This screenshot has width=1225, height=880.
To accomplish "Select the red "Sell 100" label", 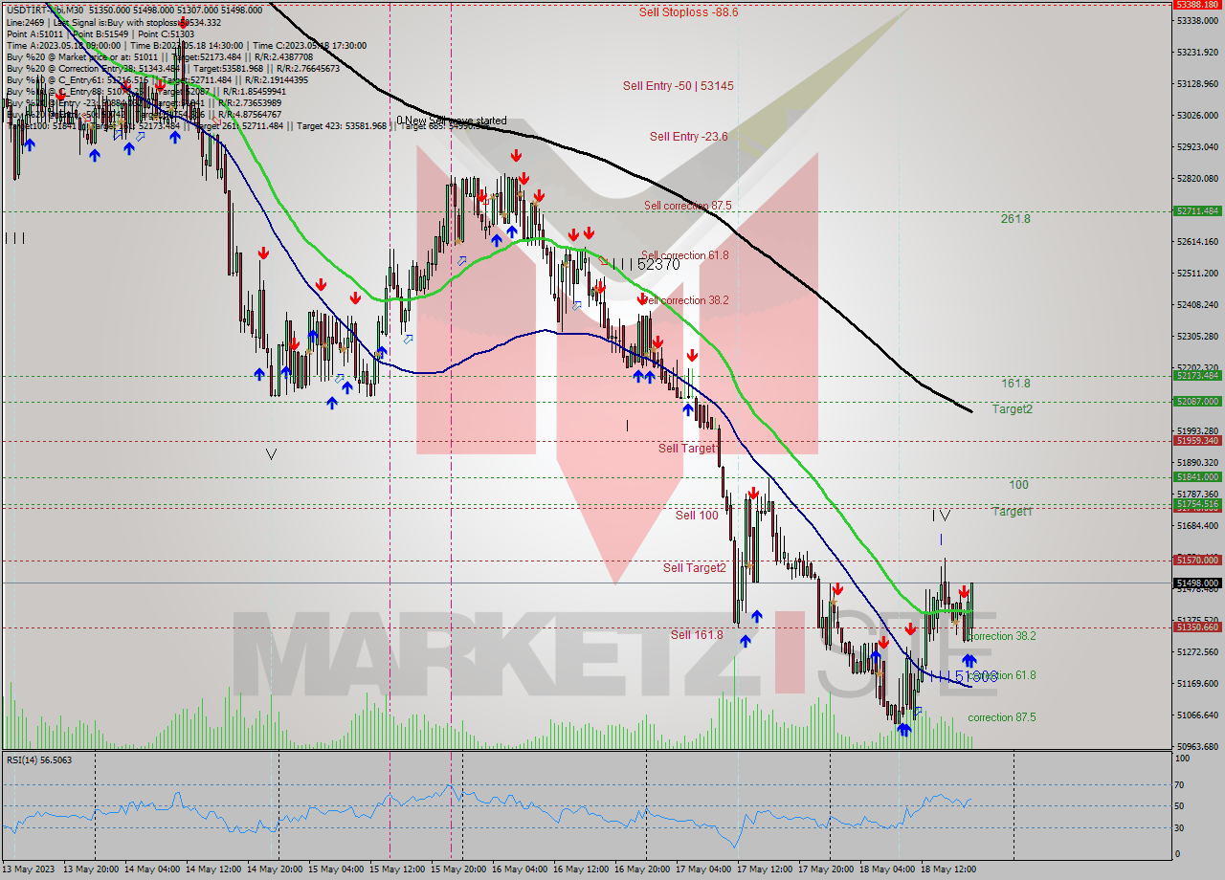I will pos(697,516).
